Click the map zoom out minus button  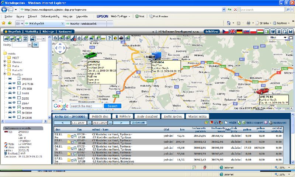(60, 101)
